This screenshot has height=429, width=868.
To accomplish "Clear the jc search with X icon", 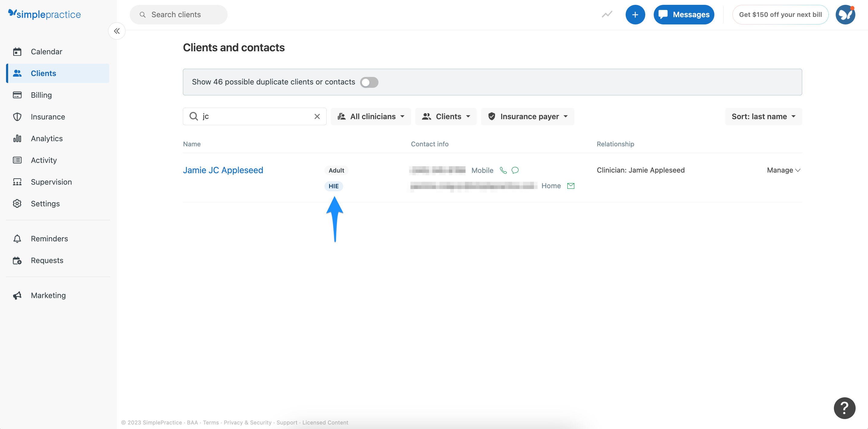I will point(317,116).
